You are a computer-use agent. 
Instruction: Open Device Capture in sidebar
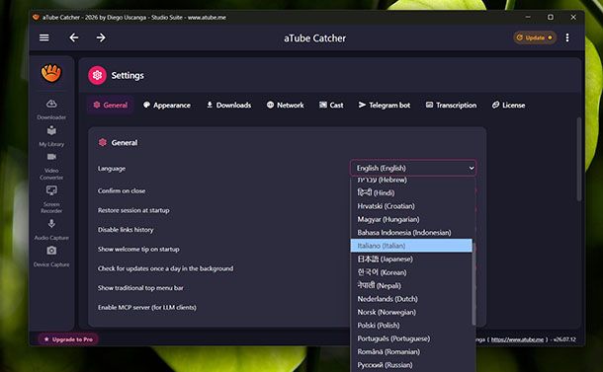(51, 257)
